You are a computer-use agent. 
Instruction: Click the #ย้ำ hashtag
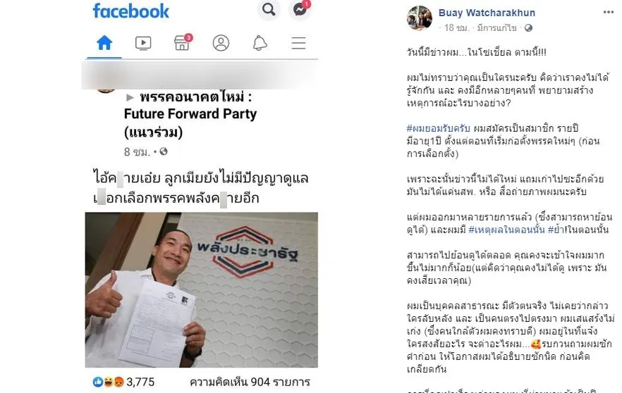click(556, 230)
